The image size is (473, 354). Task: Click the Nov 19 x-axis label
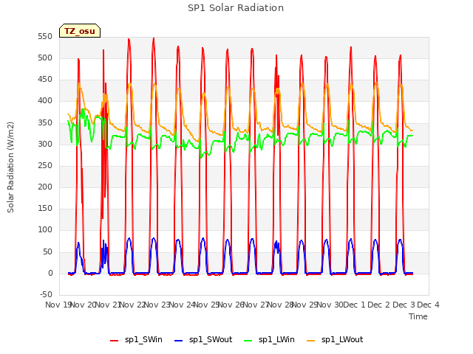coord(58,305)
